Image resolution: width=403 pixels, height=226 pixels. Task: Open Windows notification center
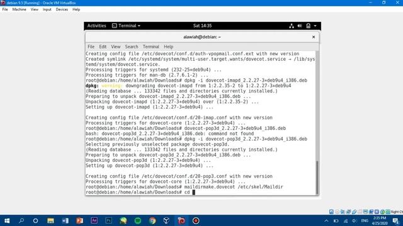396,220
